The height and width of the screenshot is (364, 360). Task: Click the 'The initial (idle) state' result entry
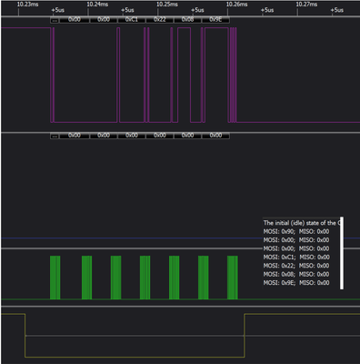pyautogui.click(x=302, y=223)
